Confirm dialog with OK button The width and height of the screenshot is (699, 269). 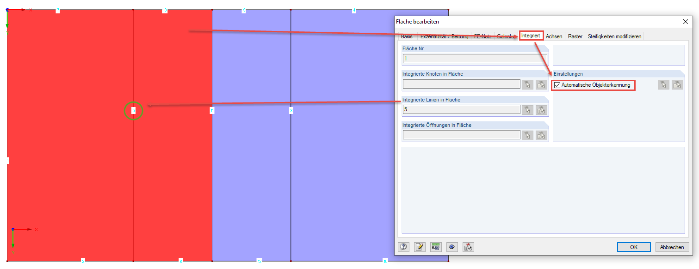coord(634,247)
